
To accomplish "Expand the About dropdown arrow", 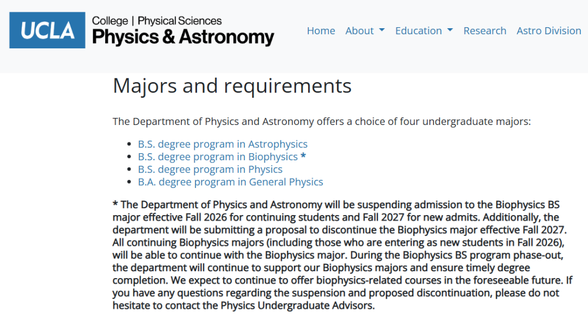I will pyautogui.click(x=382, y=30).
